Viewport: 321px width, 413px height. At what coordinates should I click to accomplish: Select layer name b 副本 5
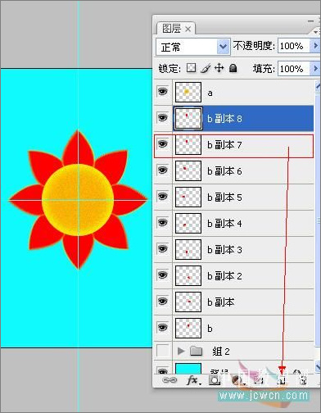pyautogui.click(x=224, y=197)
